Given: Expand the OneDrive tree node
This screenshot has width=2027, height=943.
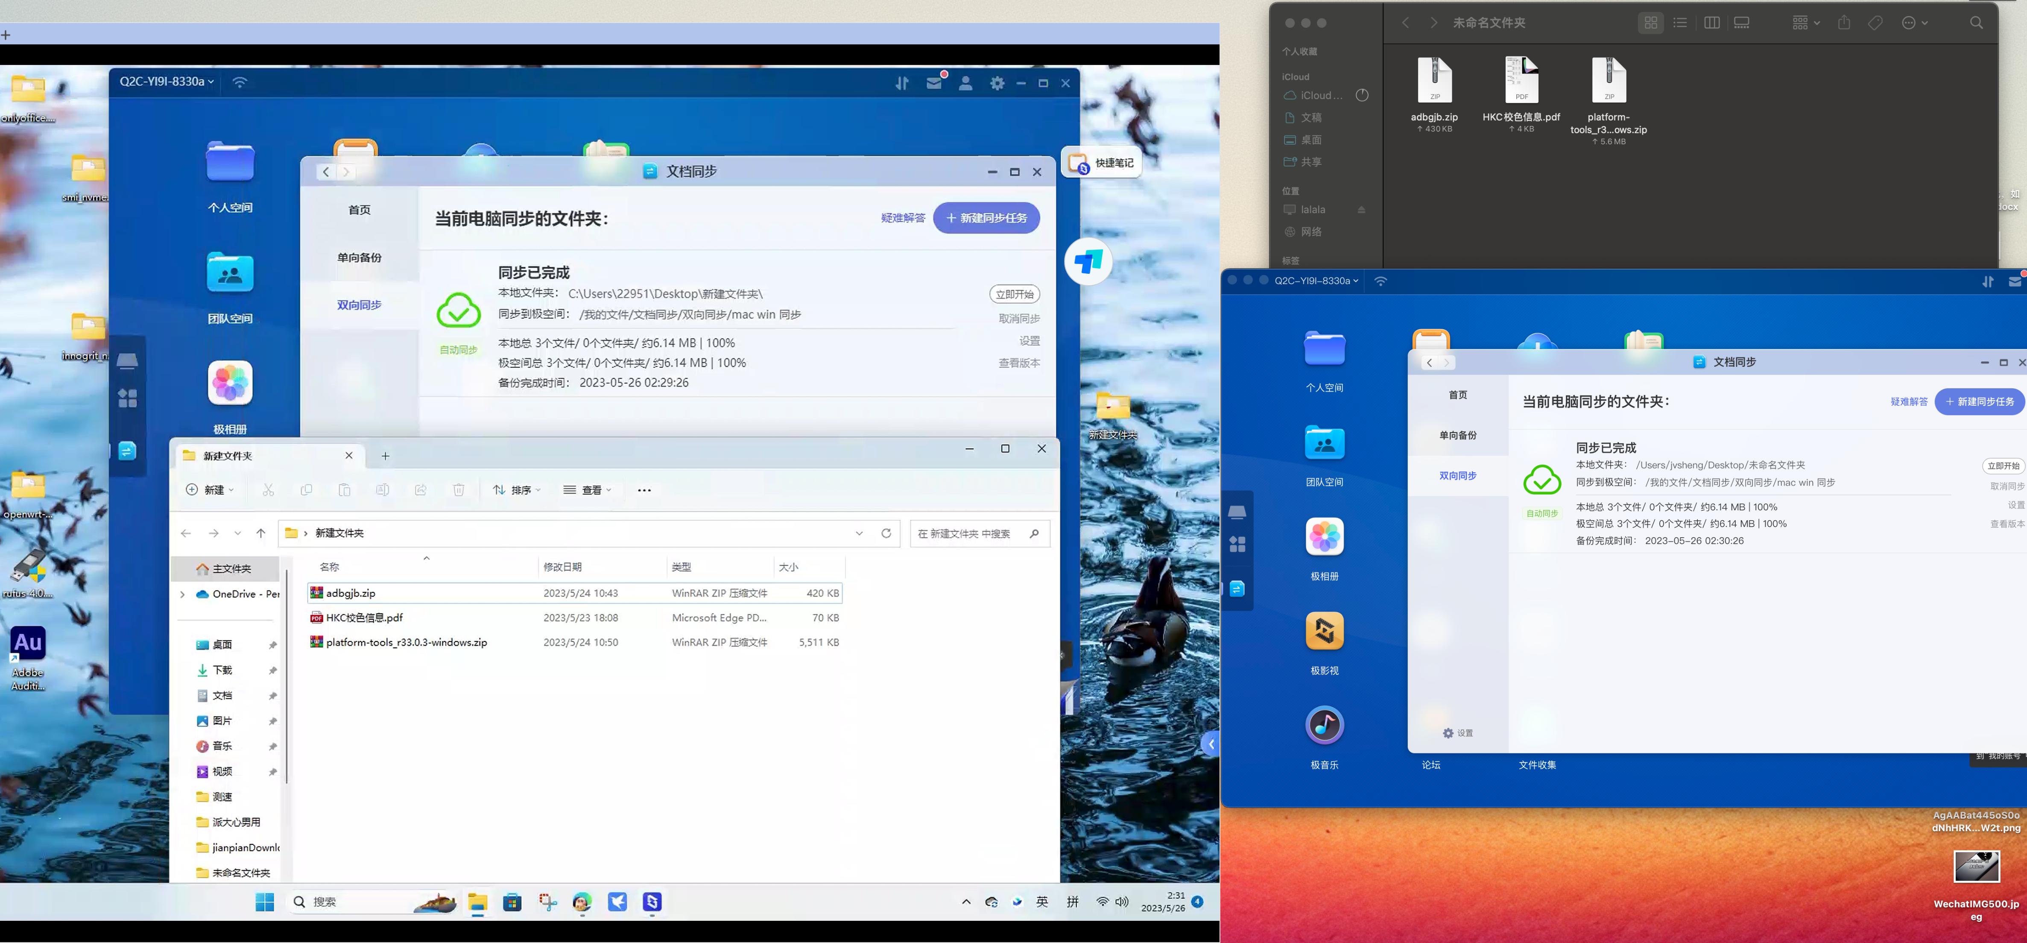Looking at the screenshot, I should pyautogui.click(x=183, y=594).
